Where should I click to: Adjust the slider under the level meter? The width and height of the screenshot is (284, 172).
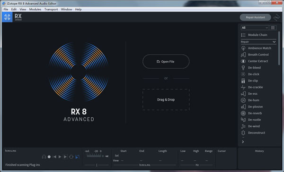pyautogui.click(x=97, y=165)
